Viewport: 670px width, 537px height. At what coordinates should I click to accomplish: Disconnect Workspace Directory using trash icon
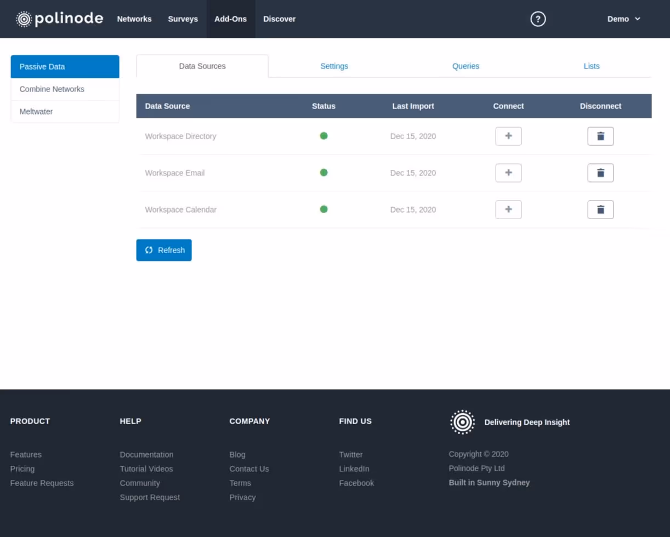(600, 136)
